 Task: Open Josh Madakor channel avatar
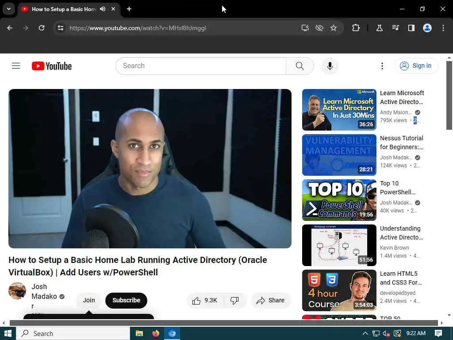[x=17, y=291]
